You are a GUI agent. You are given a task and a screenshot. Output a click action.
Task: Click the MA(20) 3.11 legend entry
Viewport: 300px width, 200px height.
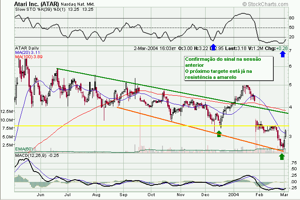coord(27,53)
